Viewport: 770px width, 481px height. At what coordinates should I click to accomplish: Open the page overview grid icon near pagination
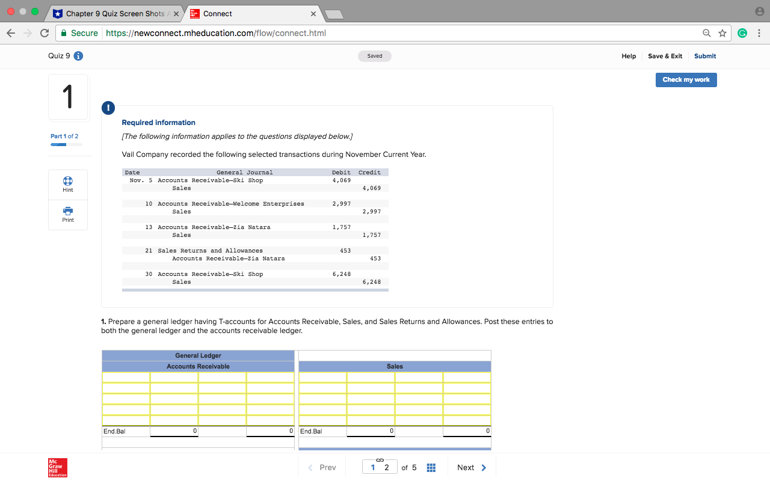(x=431, y=467)
